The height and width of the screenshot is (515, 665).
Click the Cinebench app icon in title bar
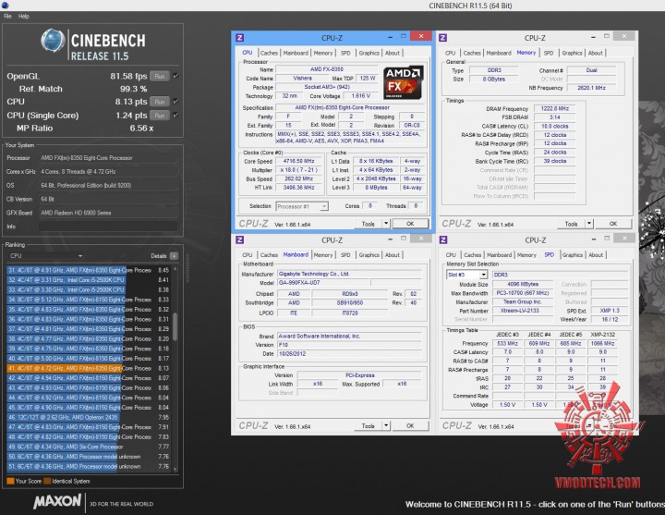pyautogui.click(x=5, y=6)
